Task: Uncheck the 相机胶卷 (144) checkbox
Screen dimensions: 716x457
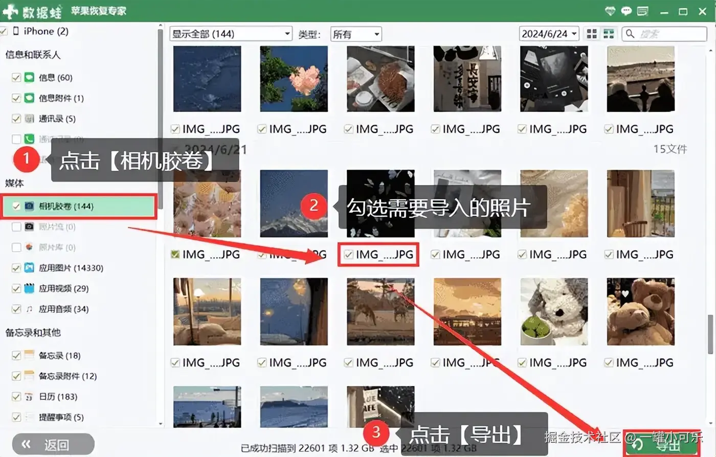Action: click(16, 207)
